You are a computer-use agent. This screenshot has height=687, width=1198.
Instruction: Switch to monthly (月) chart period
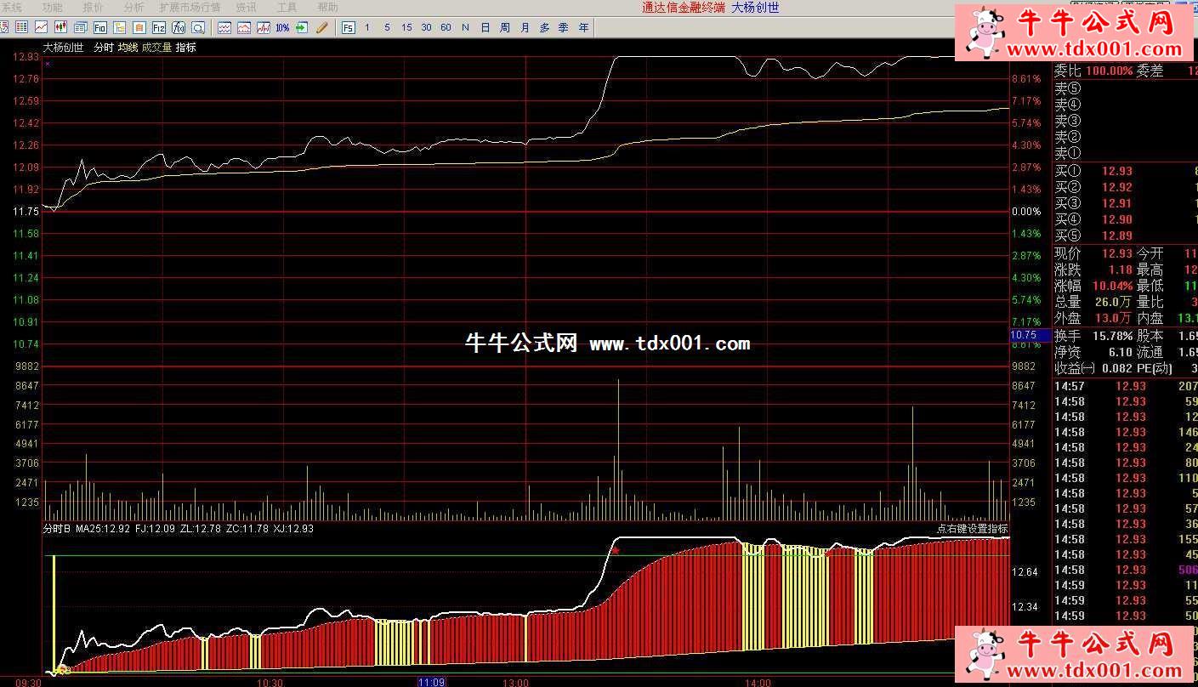525,27
